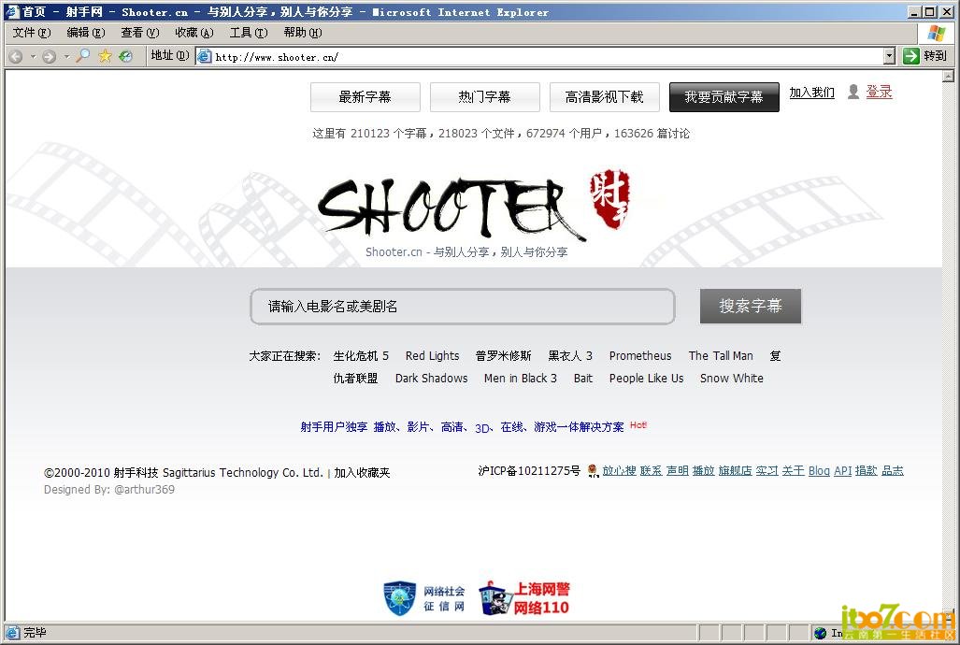Expand the address bar dropdown
The image size is (960, 645).
(890, 56)
